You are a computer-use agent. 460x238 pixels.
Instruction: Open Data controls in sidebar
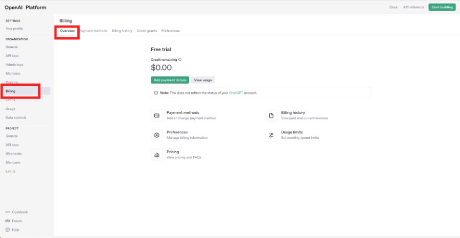(x=16, y=117)
